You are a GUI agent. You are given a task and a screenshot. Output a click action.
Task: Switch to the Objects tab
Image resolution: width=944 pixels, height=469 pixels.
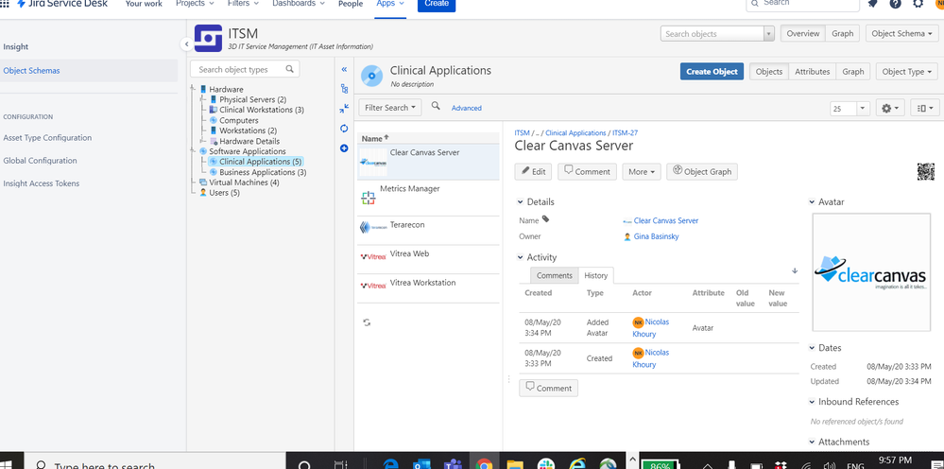pyautogui.click(x=769, y=71)
